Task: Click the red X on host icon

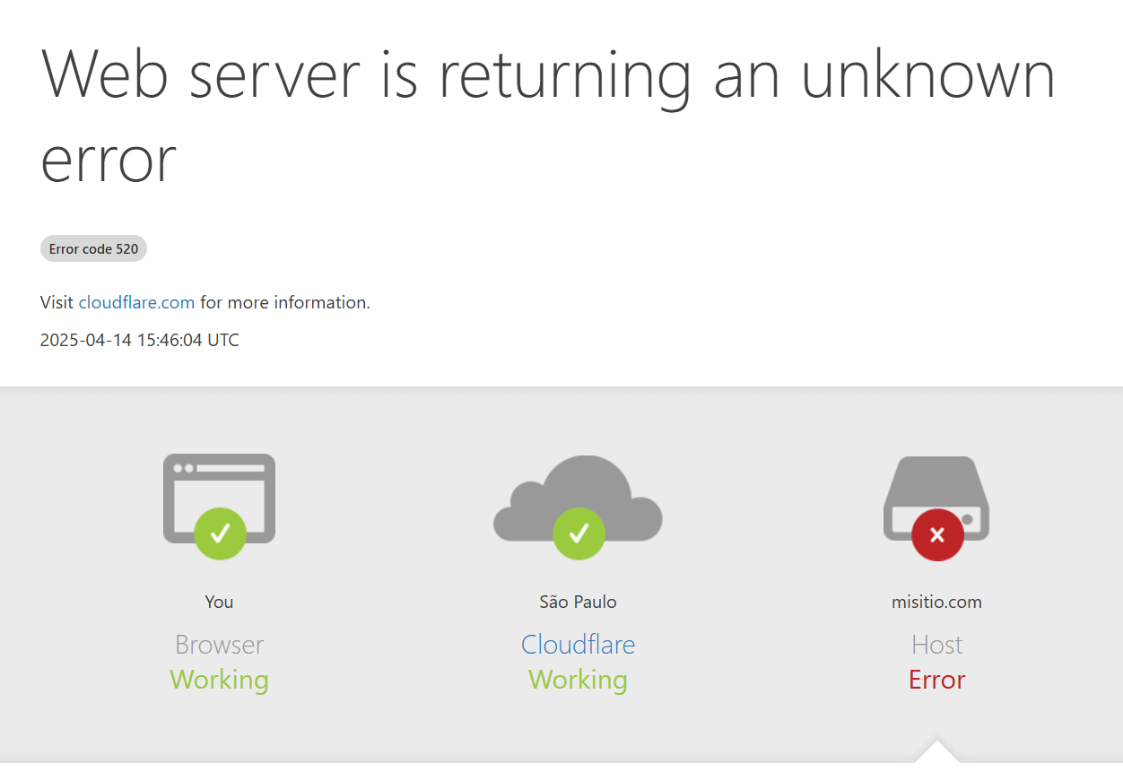Action: pyautogui.click(x=937, y=534)
